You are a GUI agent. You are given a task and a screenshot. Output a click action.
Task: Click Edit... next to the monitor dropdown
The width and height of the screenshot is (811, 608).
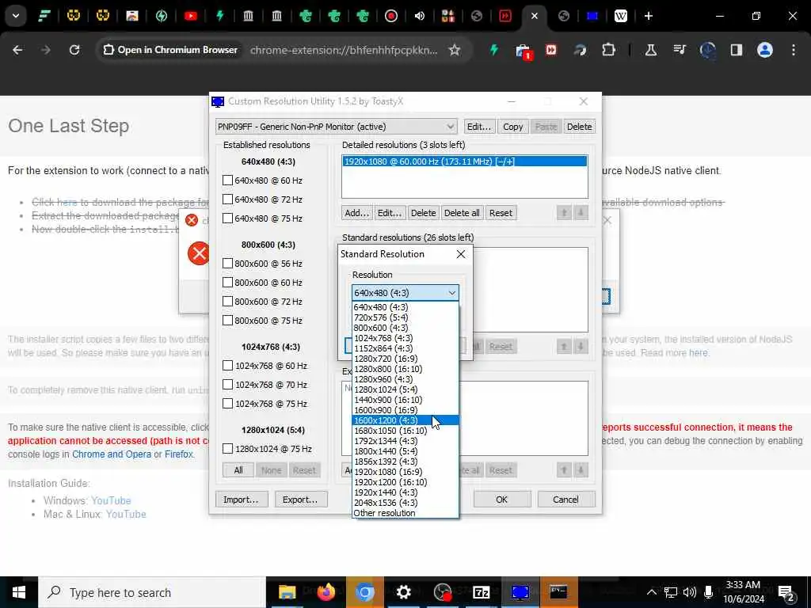tap(479, 127)
